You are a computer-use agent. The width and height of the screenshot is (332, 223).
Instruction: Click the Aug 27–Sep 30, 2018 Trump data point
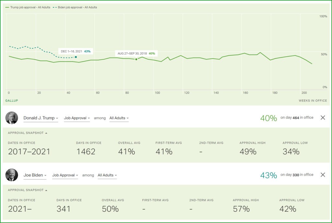[x=136, y=59]
